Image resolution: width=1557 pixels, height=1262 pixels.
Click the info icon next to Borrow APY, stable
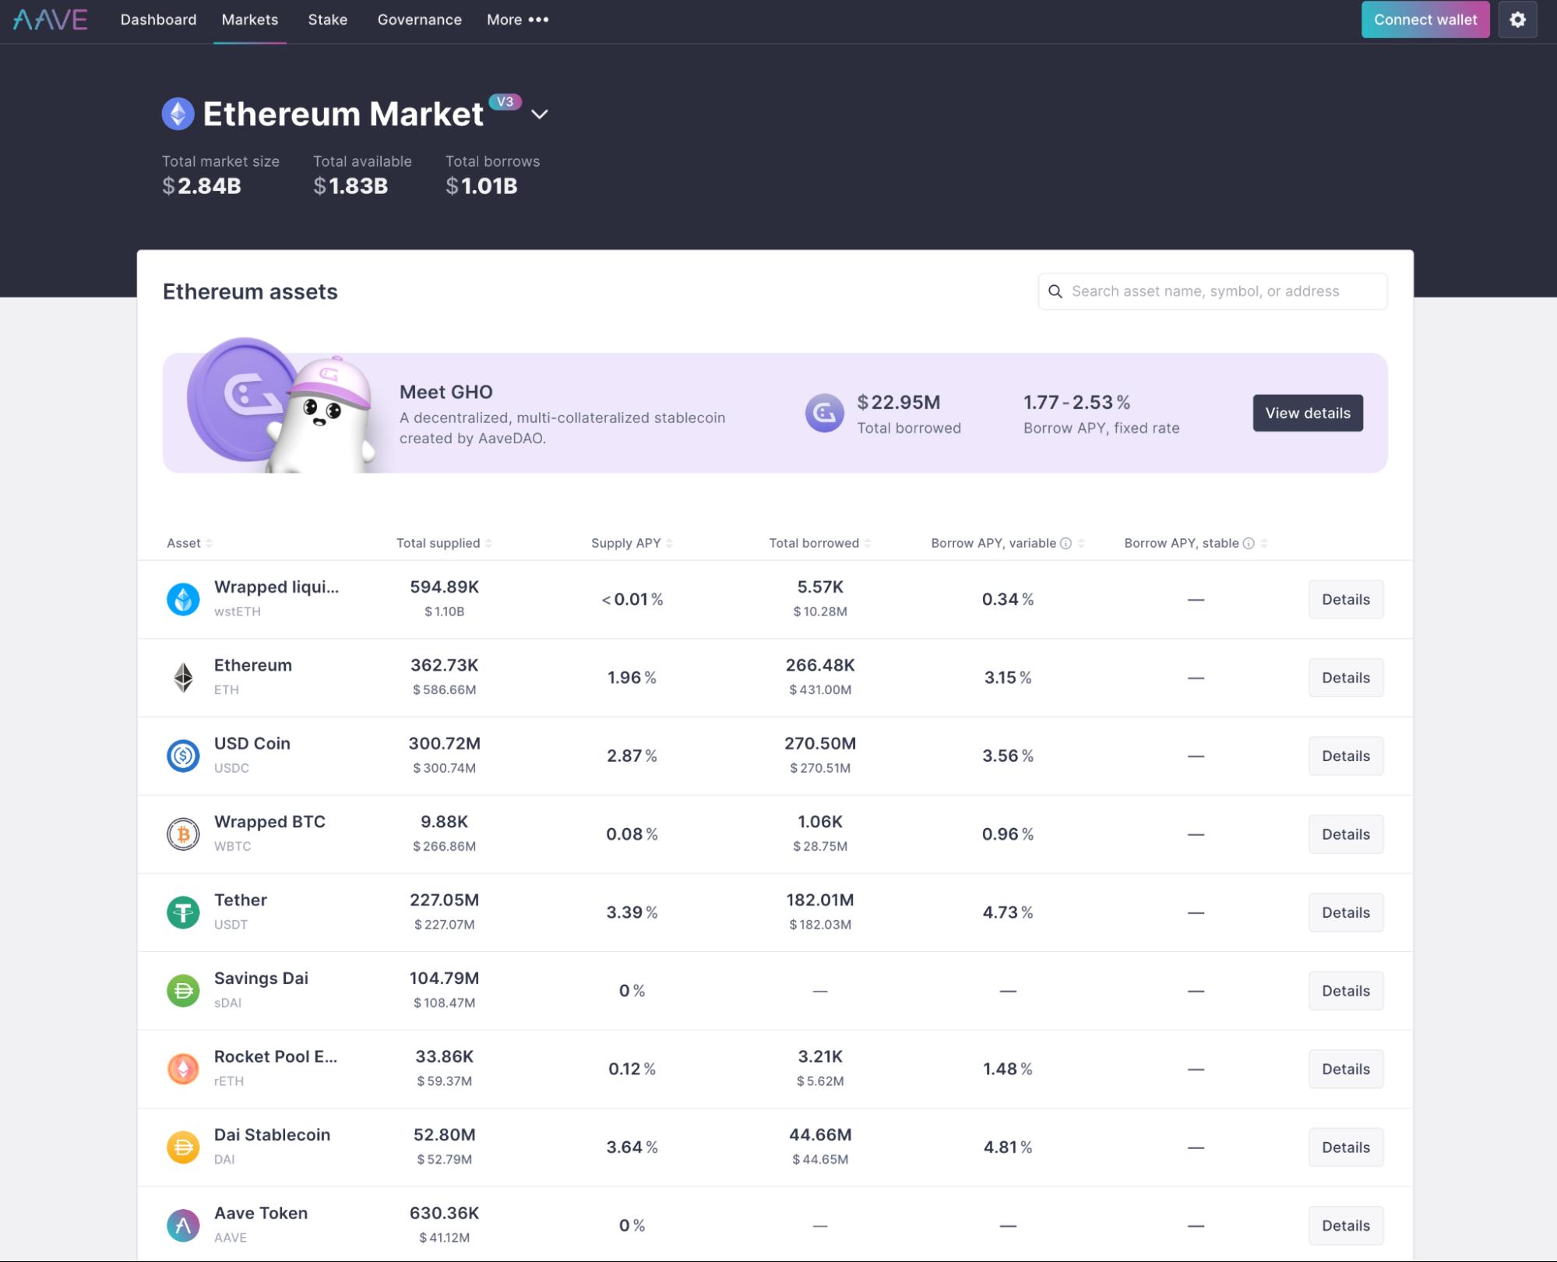pyautogui.click(x=1249, y=543)
